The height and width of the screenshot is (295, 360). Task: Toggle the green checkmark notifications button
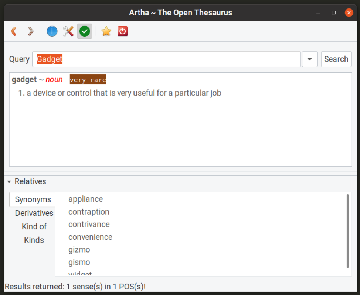coord(85,31)
